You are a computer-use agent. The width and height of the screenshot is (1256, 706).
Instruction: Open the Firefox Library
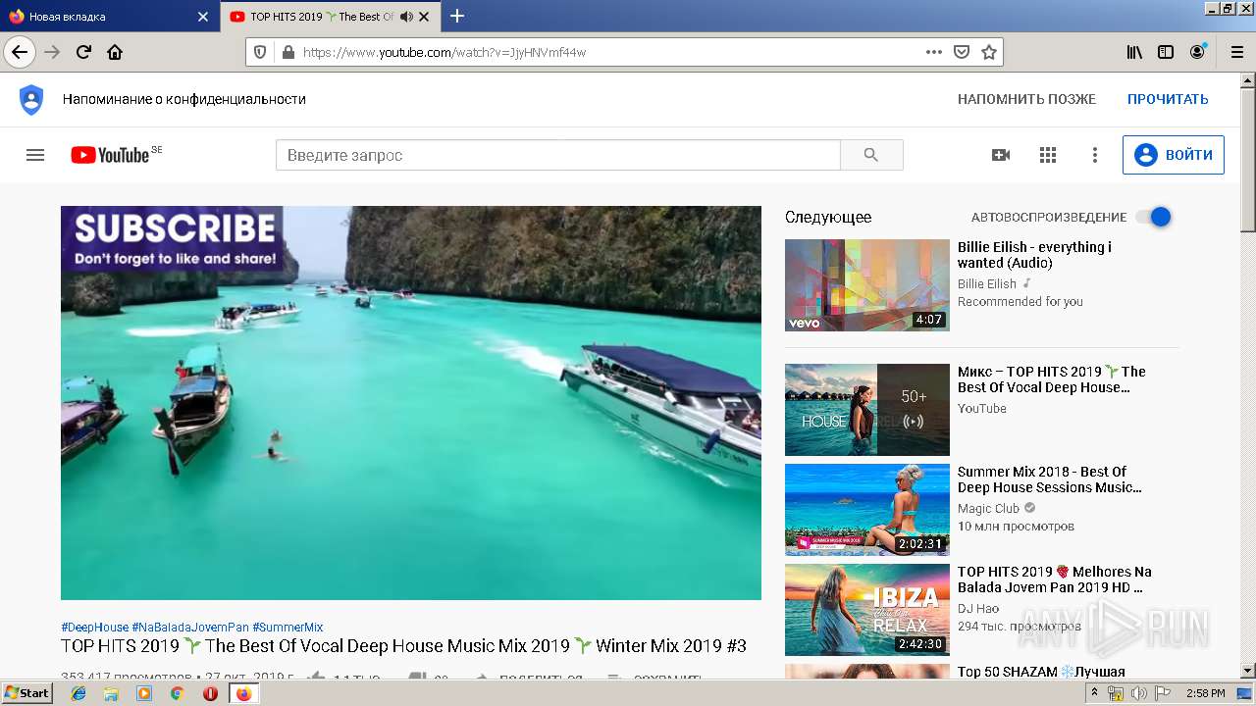coord(1134,52)
